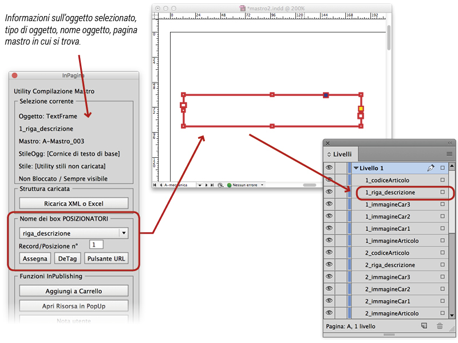Click the create new layer icon
The height and width of the screenshot is (343, 458).
pyautogui.click(x=424, y=325)
